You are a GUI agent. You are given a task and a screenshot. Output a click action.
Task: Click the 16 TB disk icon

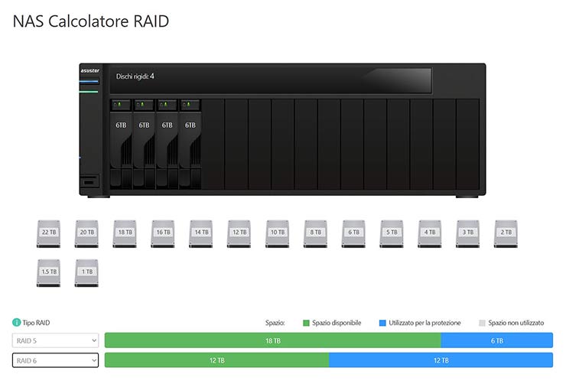[x=163, y=233]
